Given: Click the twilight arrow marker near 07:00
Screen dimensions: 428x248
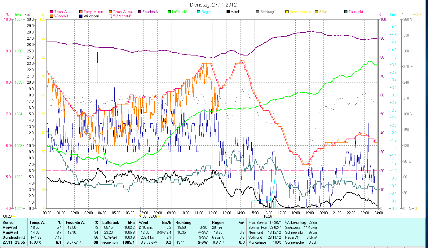Looking at the screenshot, I should tap(140, 216).
